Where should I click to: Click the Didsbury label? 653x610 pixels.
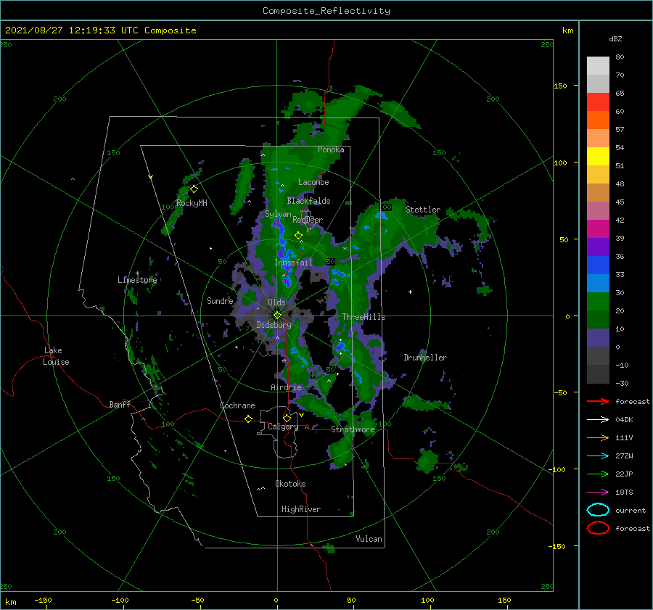click(x=274, y=325)
